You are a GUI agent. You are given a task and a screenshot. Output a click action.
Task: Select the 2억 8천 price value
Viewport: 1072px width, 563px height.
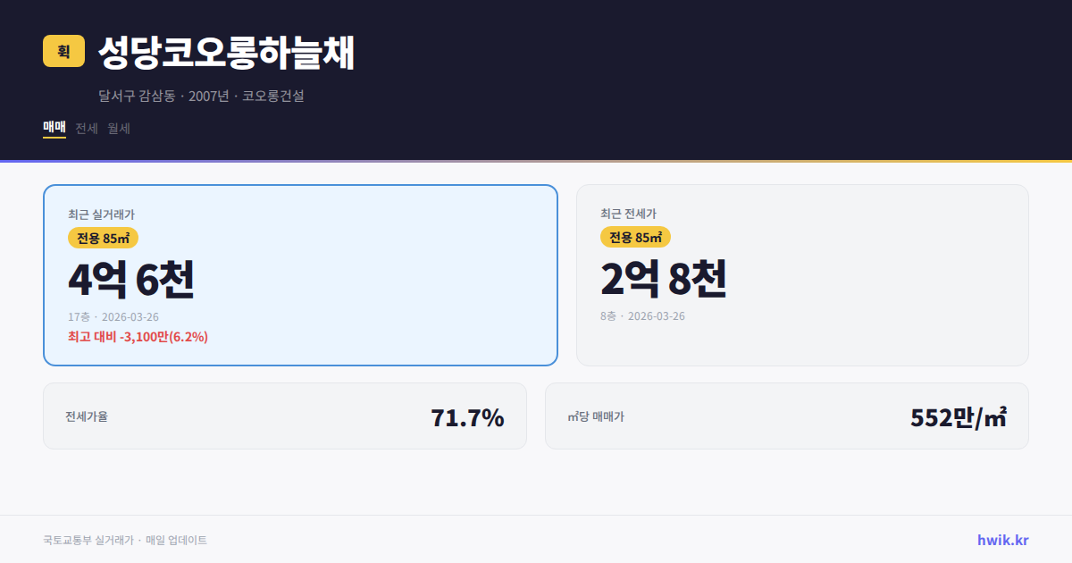tap(666, 280)
